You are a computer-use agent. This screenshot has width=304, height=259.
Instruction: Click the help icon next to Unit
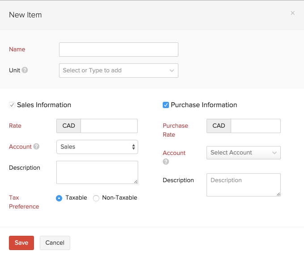pos(25,70)
